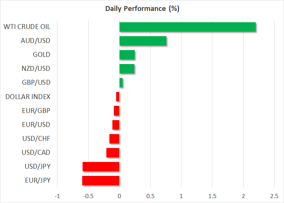Select the Dollar Index red bar
Viewport: 284px width, 203px height.
(x=118, y=97)
